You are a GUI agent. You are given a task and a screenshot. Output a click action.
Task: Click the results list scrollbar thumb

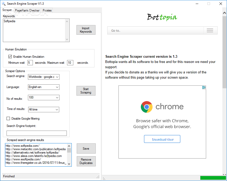[69, 150]
